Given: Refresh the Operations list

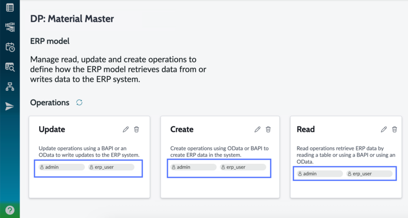Looking at the screenshot, I should (80, 103).
